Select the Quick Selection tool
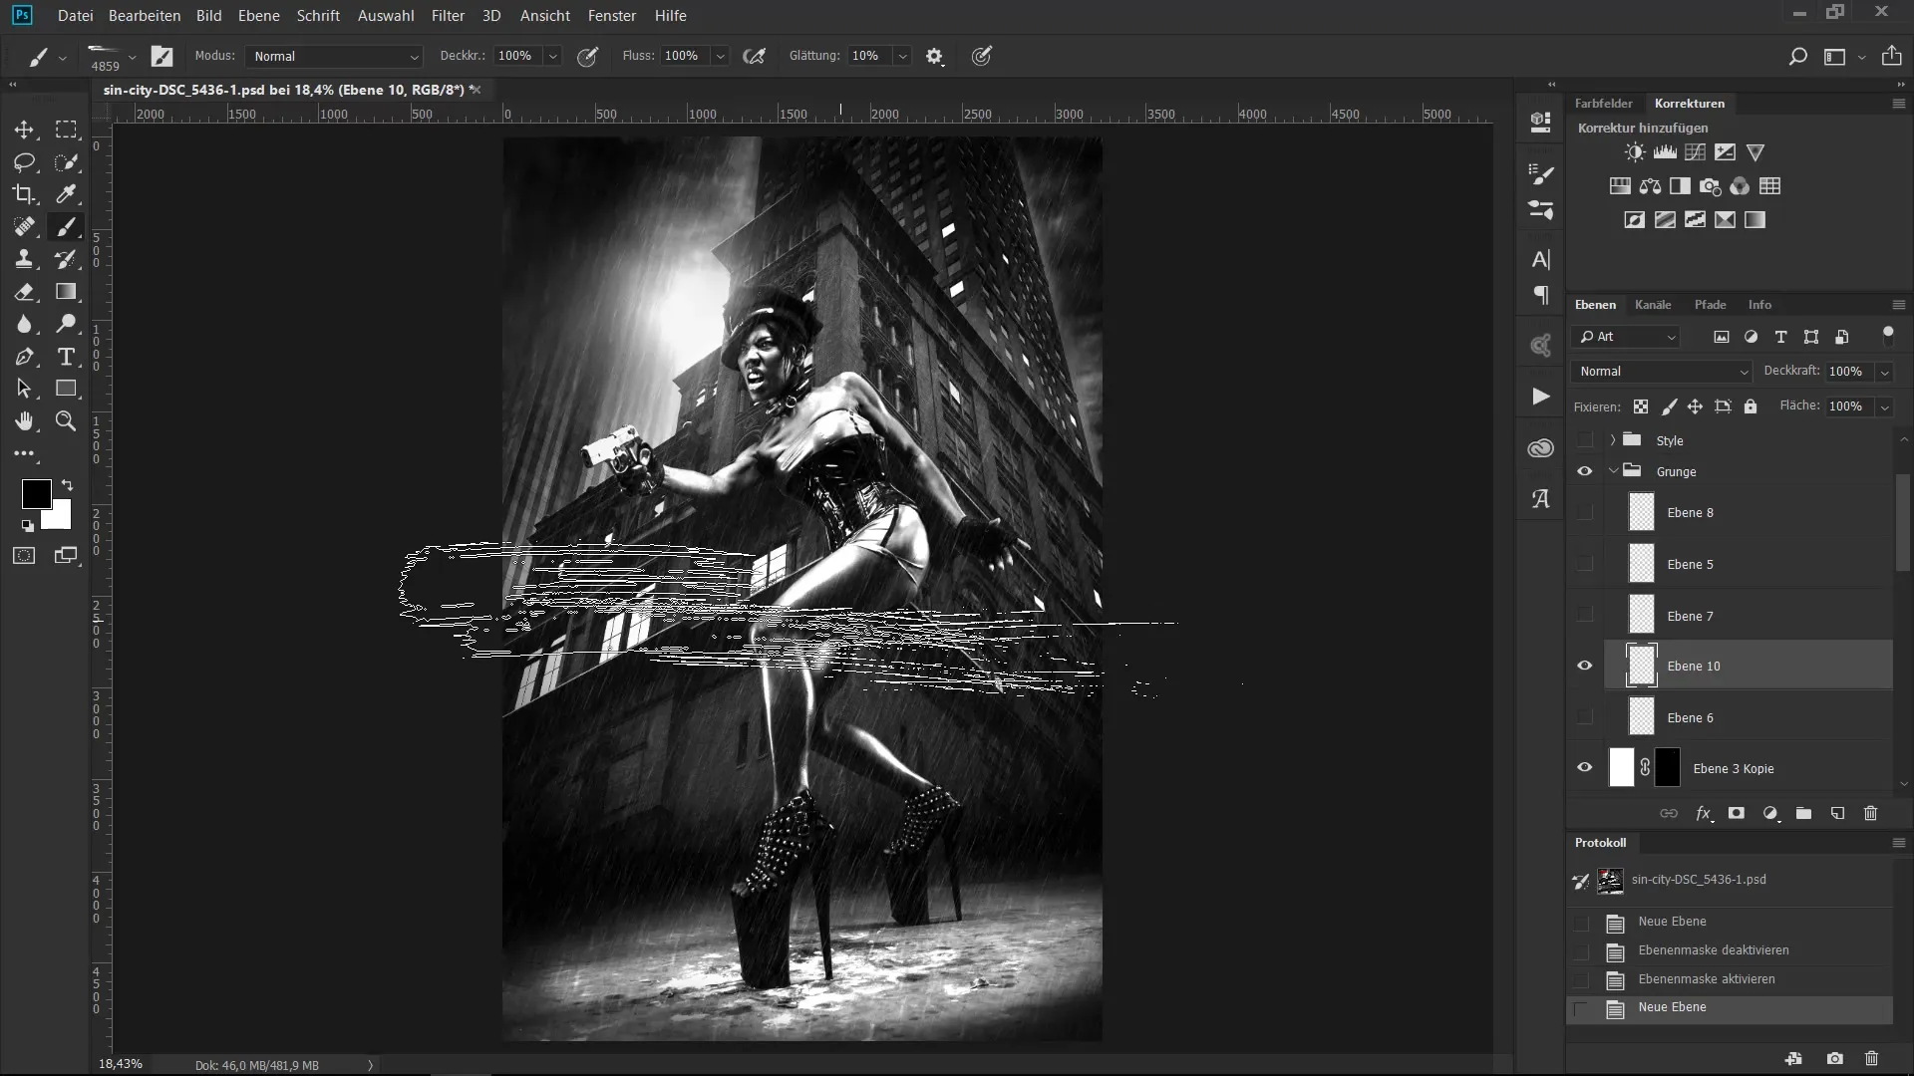This screenshot has height=1076, width=1914. 66,162
